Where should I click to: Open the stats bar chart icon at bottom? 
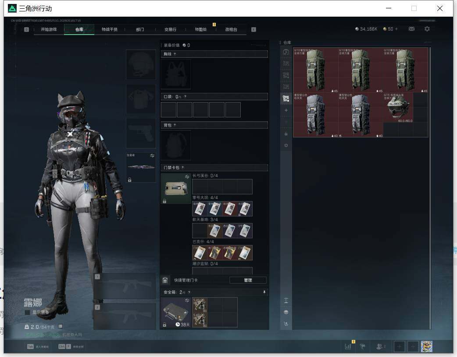(x=348, y=346)
